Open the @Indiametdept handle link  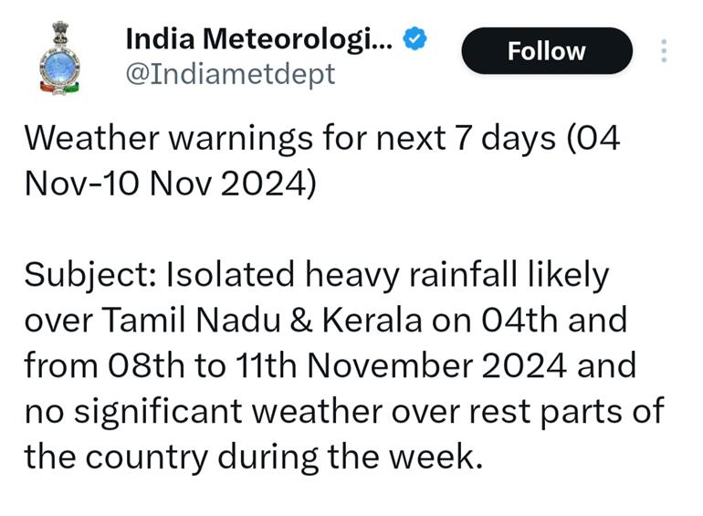tap(229, 73)
